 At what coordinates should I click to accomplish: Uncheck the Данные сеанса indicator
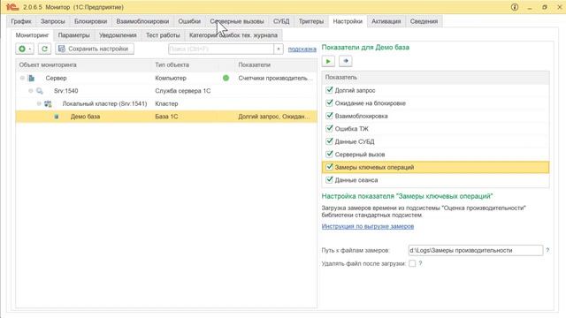tap(329, 180)
